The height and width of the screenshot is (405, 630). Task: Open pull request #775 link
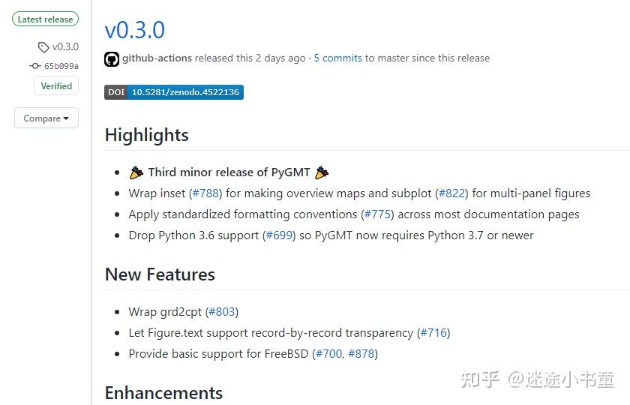(377, 214)
